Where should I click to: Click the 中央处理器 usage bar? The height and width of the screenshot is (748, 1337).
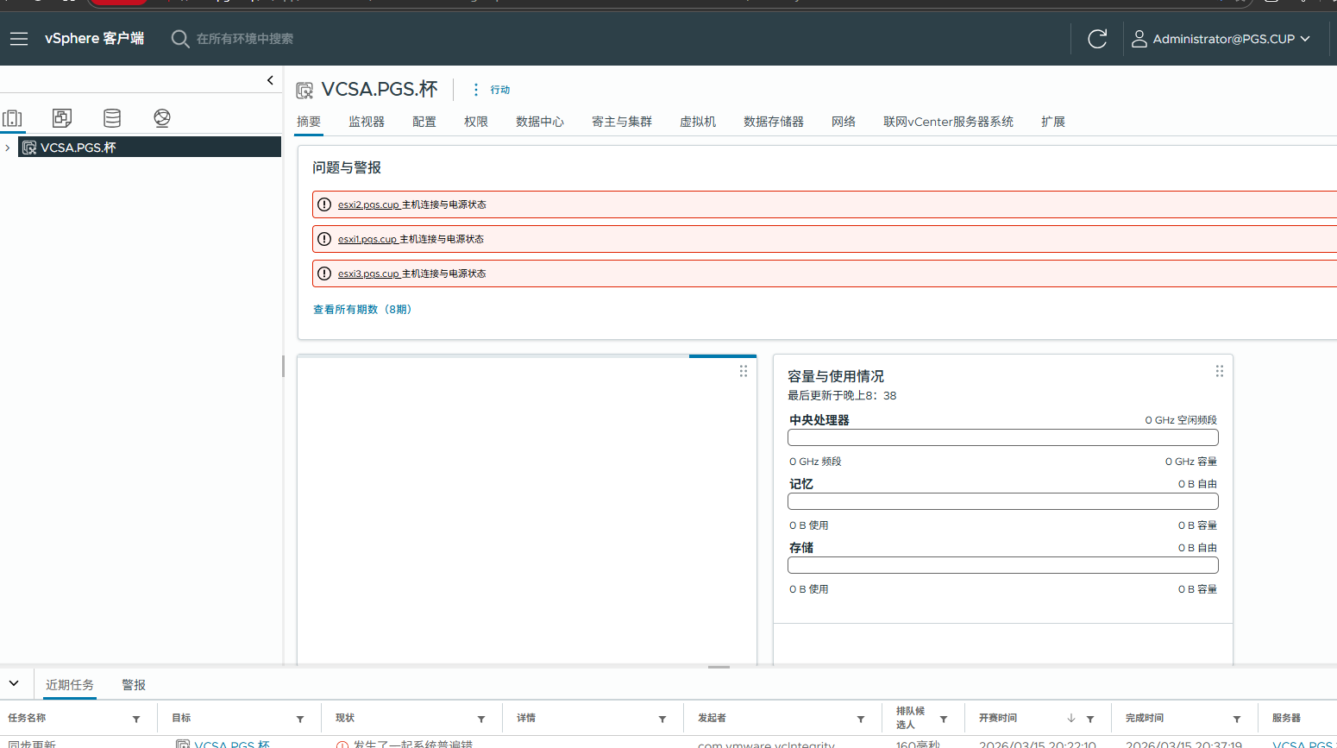(x=1003, y=437)
